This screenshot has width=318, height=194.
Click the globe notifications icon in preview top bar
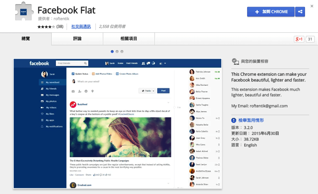point(154,63)
